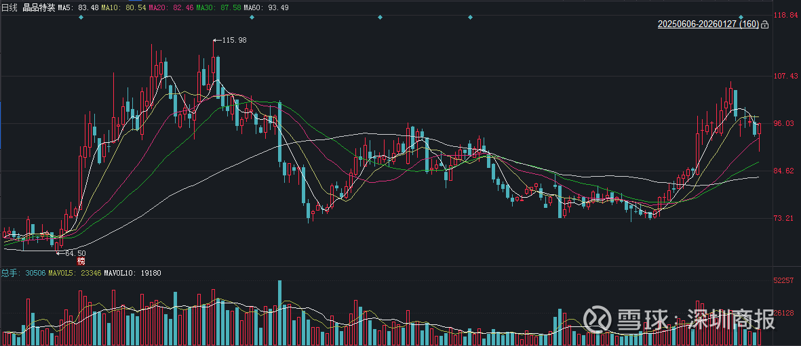Select the rightmost teal diamond marker at top
The image size is (801, 346).
741,17
